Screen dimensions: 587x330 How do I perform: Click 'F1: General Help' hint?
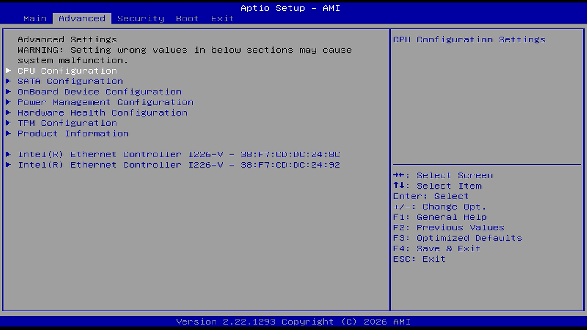point(440,217)
